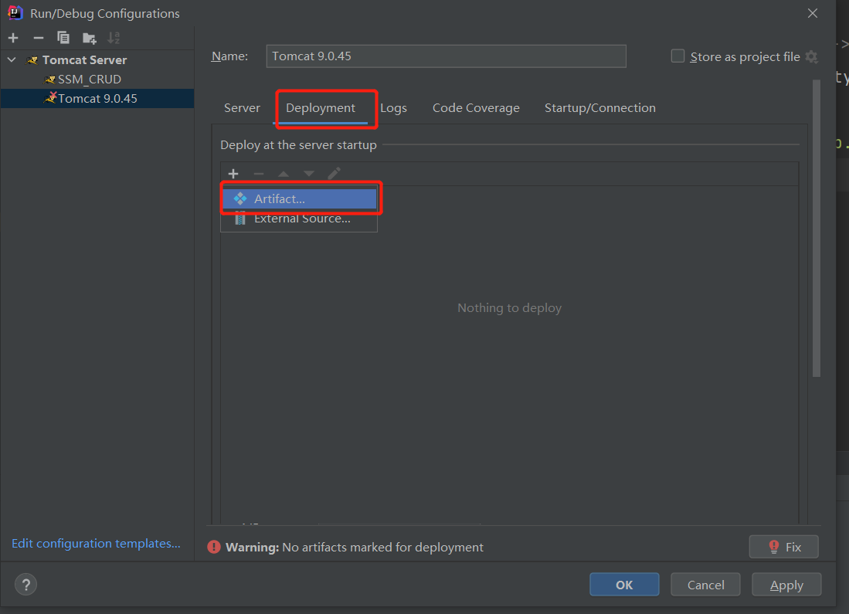Copy the selected configuration

63,38
